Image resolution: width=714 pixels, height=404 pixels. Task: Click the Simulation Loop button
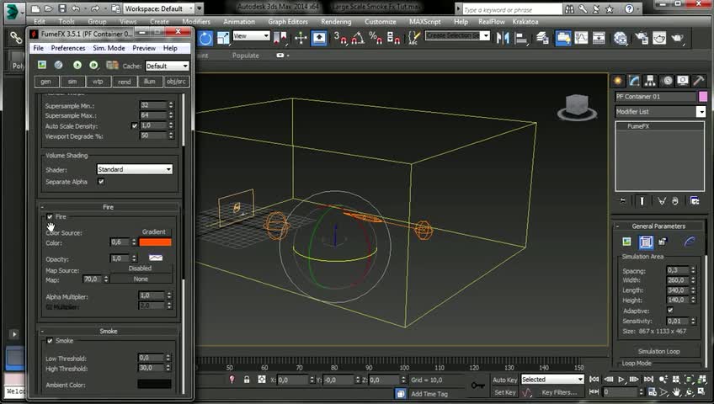pyautogui.click(x=658, y=351)
